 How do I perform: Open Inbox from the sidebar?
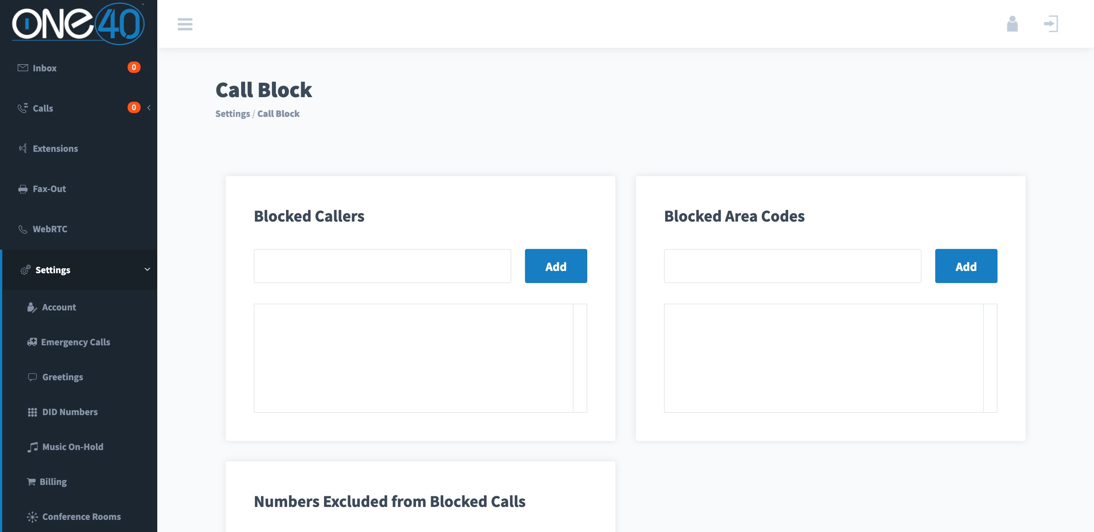[44, 68]
